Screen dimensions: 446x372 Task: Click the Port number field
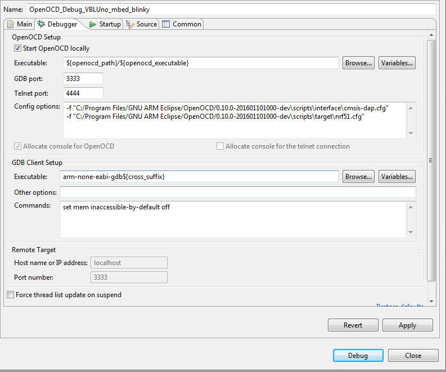coord(129,277)
